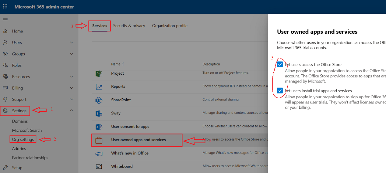Open the app launcher waffle icon
The height and width of the screenshot is (173, 386).
point(5,6)
